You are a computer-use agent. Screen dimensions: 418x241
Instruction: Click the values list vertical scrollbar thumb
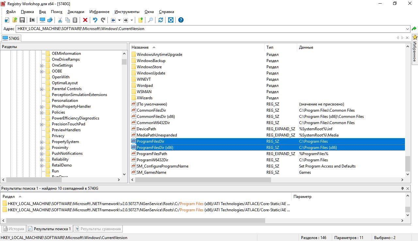click(408, 164)
